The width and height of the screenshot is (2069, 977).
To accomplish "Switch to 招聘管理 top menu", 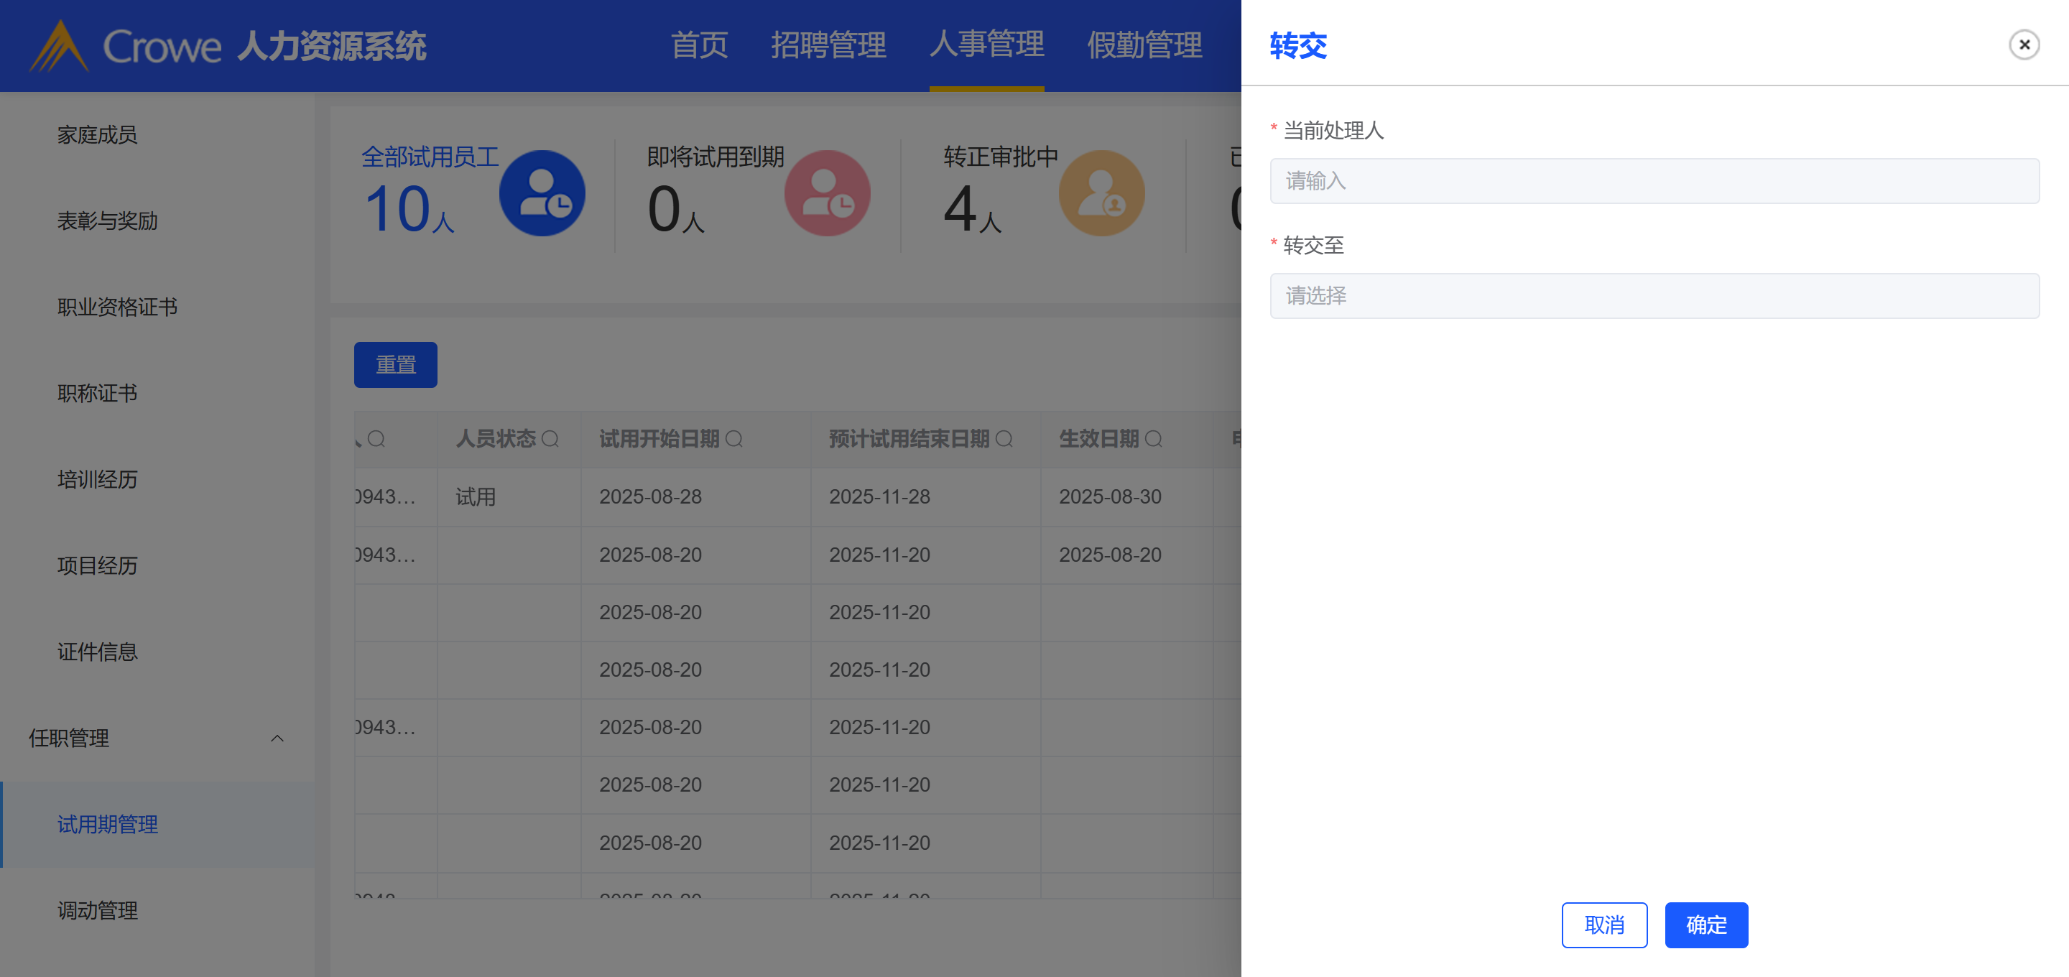I will pyautogui.click(x=828, y=45).
